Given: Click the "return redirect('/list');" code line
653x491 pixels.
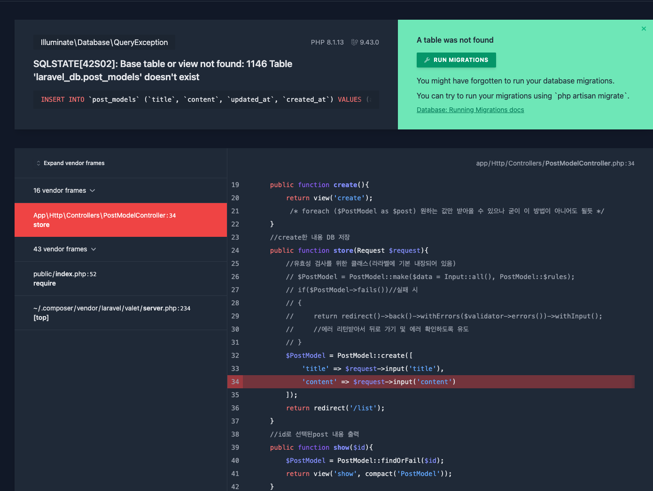Looking at the screenshot, I should (335, 408).
